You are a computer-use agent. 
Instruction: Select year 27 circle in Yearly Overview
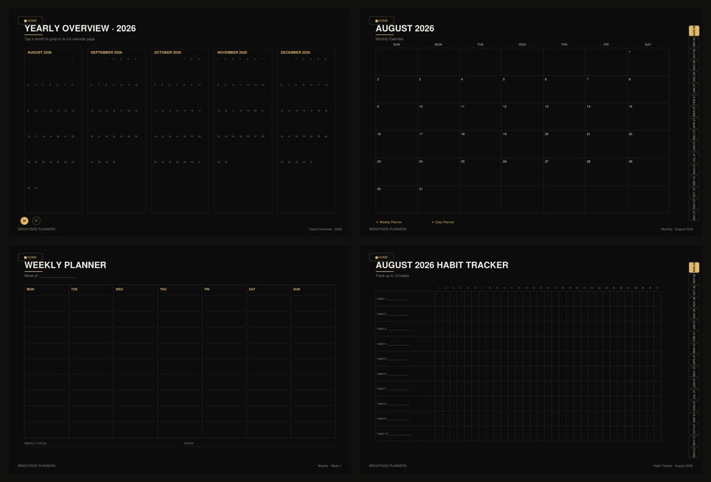click(x=36, y=221)
